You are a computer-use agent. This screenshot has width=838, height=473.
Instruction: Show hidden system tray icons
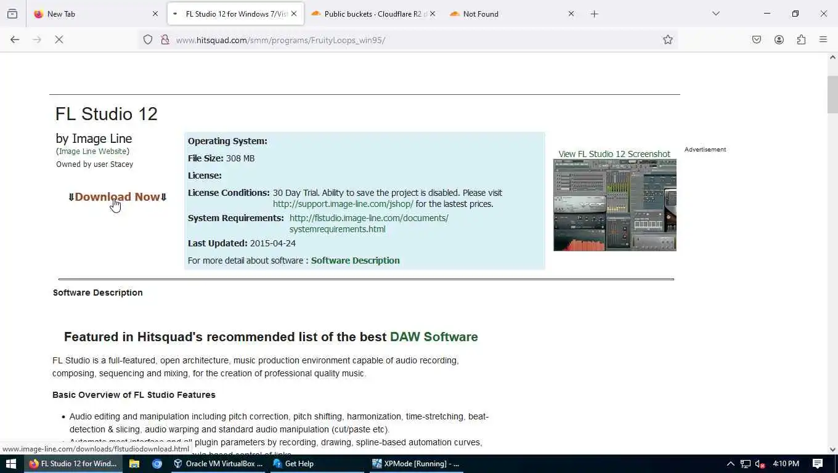click(x=731, y=464)
